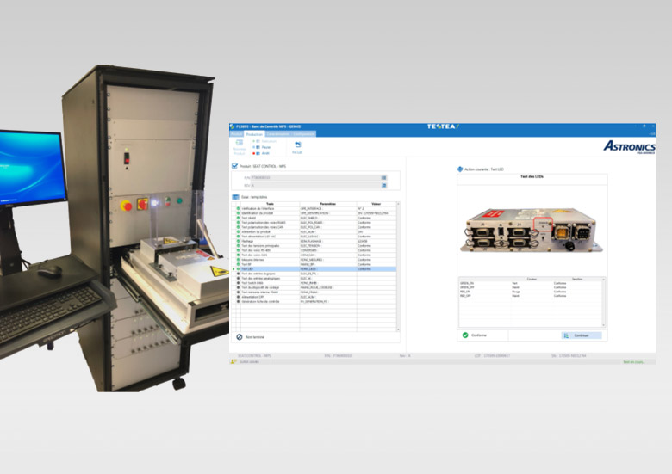The height and width of the screenshot is (474, 672).
Task: Click the Valeur column header
Action: tap(376, 204)
